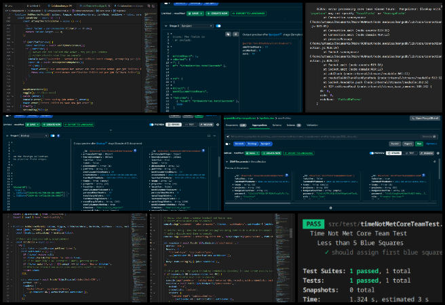The image size is (445, 305).
Task: Select TEXT view in $lookup stage panel
Action: click(189, 125)
